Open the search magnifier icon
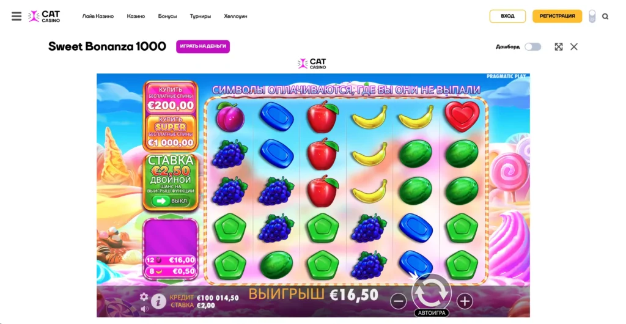This screenshot has height=324, width=626. pos(605,17)
